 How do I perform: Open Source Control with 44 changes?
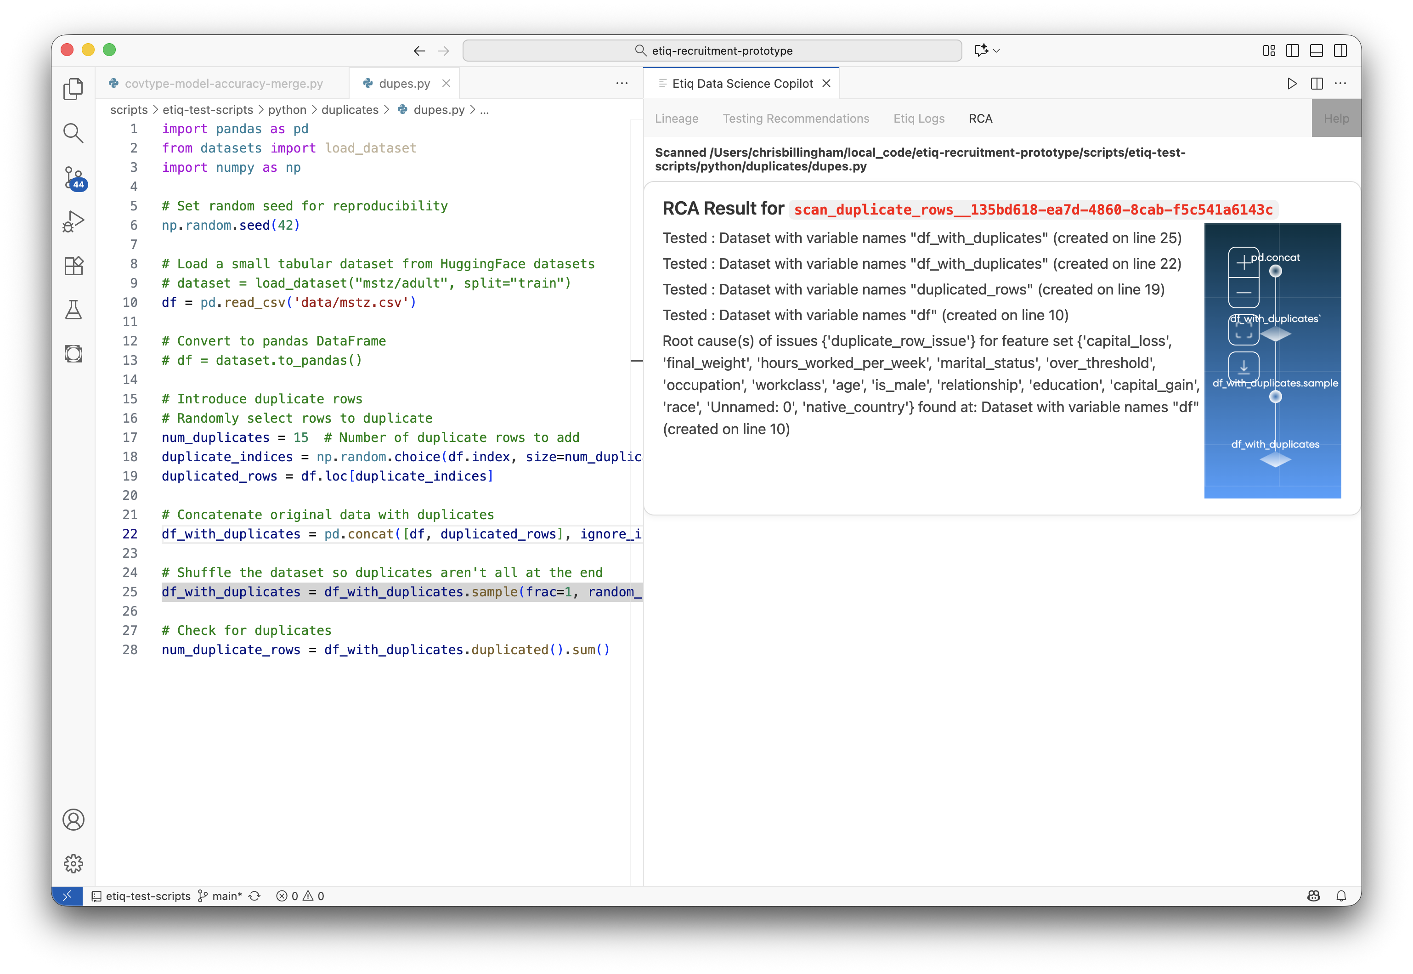[x=74, y=178]
